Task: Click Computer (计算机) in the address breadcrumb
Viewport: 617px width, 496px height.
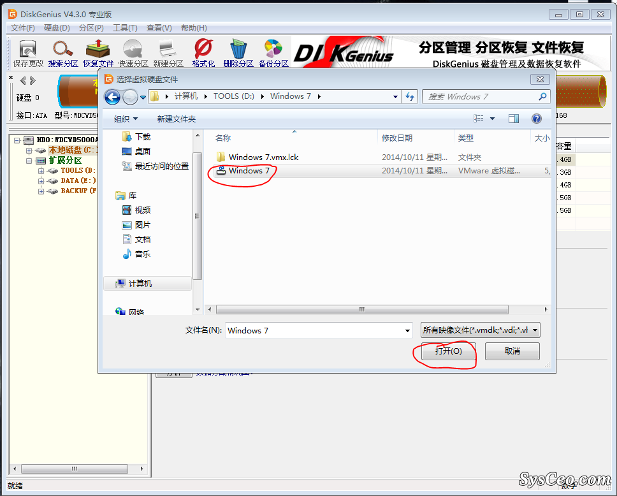Action: point(186,96)
